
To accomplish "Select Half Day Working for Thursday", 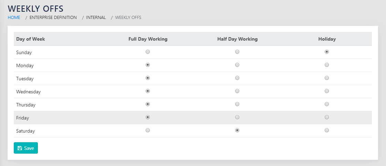I will [237, 104].
